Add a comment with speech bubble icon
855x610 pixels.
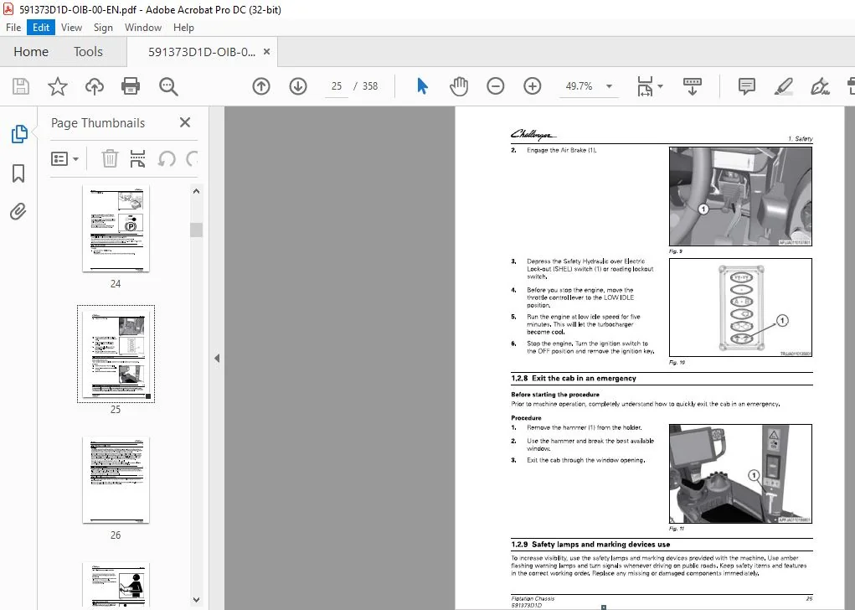(746, 86)
